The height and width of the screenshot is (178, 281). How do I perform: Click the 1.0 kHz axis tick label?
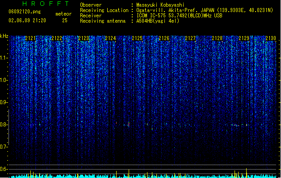click(4, 80)
